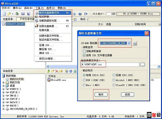Viewport: 162px width, 119px height.
Task: Click the Save floppy-disk toolbar icon
Action: click(23, 14)
